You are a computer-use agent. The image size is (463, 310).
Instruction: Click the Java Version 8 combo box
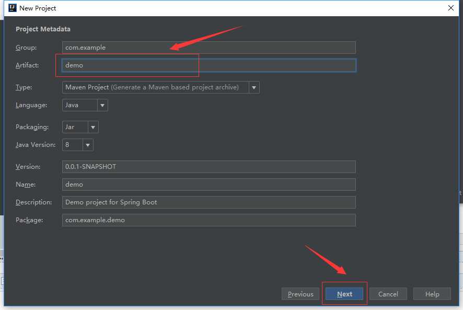point(78,145)
